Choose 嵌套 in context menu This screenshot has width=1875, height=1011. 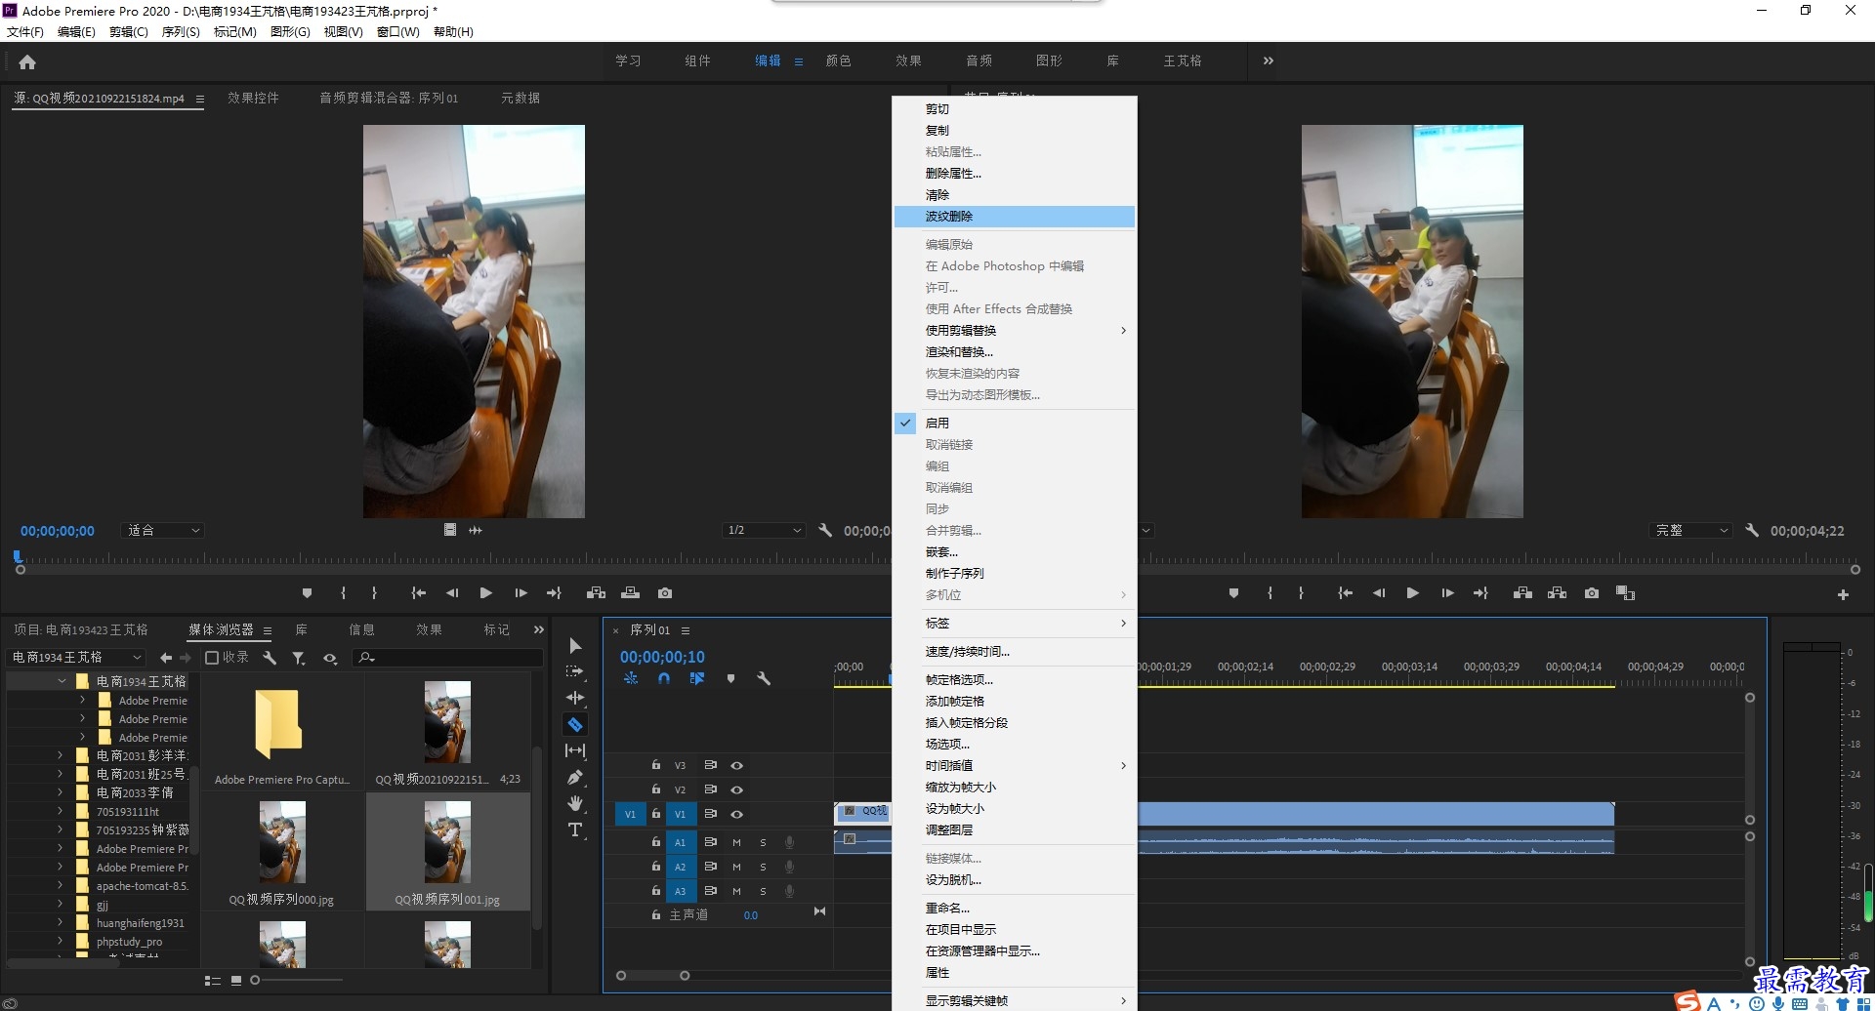pyautogui.click(x=1015, y=551)
